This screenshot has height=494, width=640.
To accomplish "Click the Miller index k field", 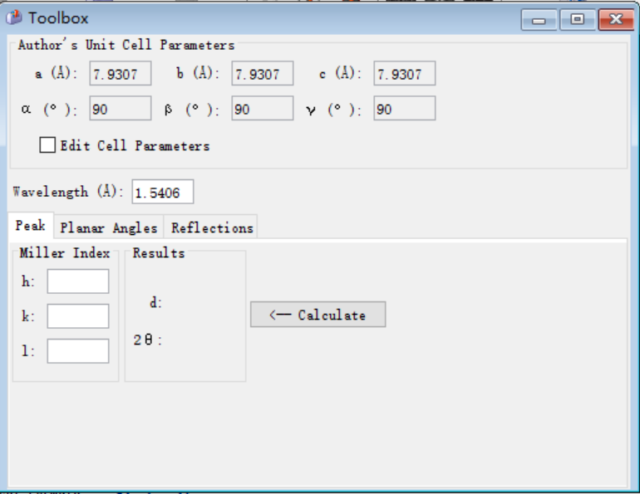I will pos(78,315).
